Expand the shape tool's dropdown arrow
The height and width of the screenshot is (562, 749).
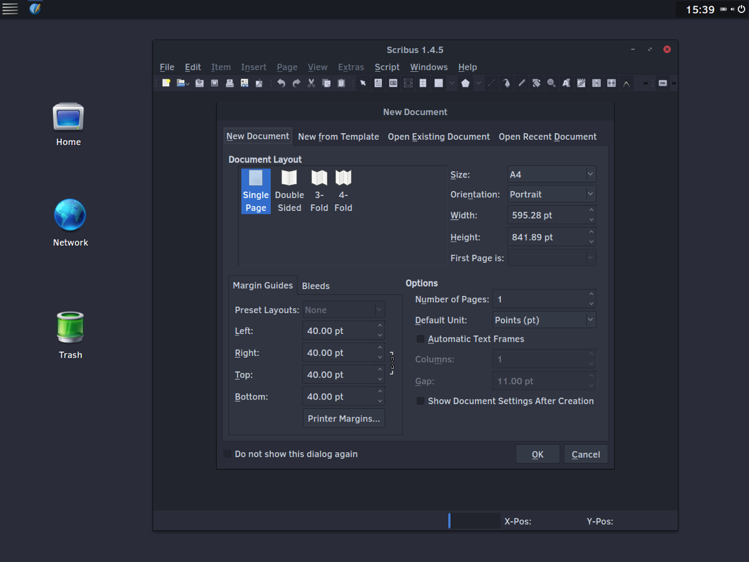coord(452,83)
